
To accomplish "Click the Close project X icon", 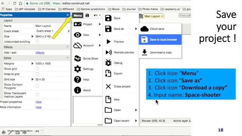I will pyautogui.click(x=109, y=87).
